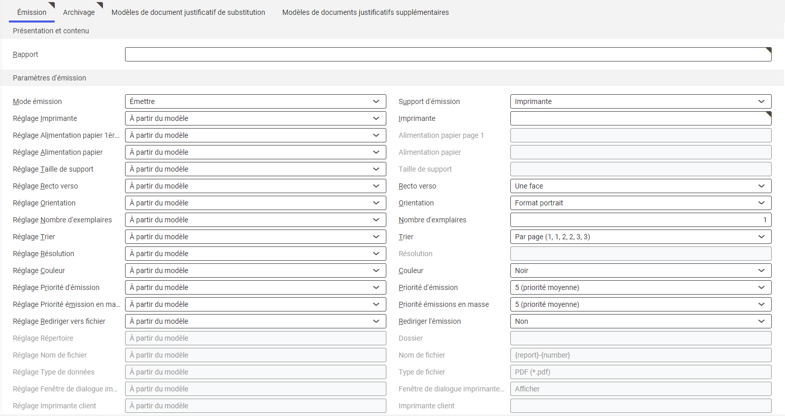Click the disabled Taille de support field

pyautogui.click(x=641, y=169)
